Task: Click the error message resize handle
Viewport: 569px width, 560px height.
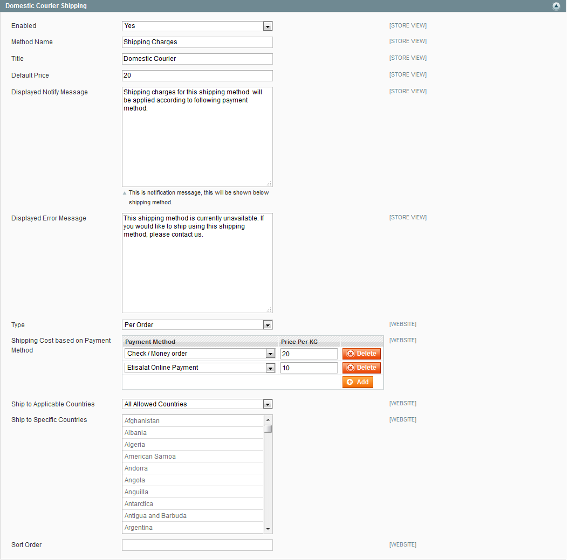Action: point(269,309)
